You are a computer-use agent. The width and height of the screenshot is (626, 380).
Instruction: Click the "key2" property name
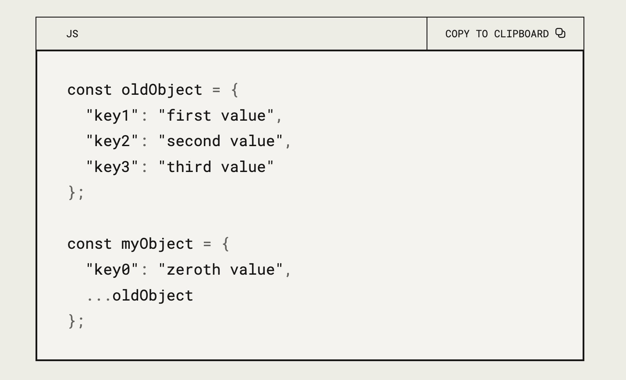[112, 141]
